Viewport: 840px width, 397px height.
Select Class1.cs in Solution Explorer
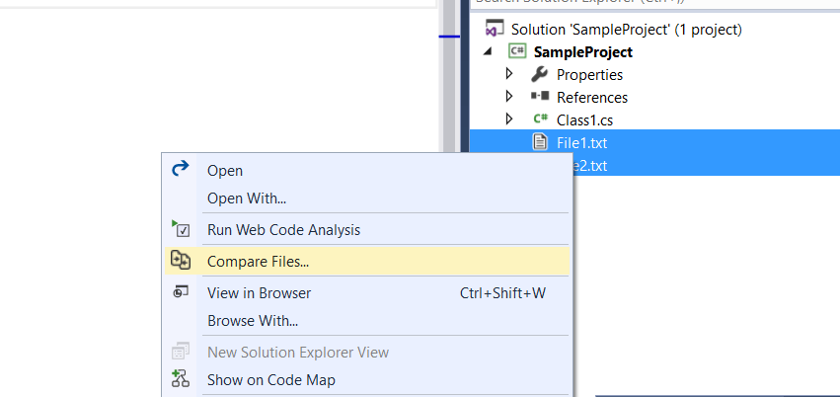pos(584,120)
